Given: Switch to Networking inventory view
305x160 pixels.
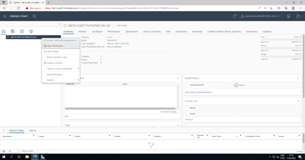Looking at the screenshot, I should point(31,31).
